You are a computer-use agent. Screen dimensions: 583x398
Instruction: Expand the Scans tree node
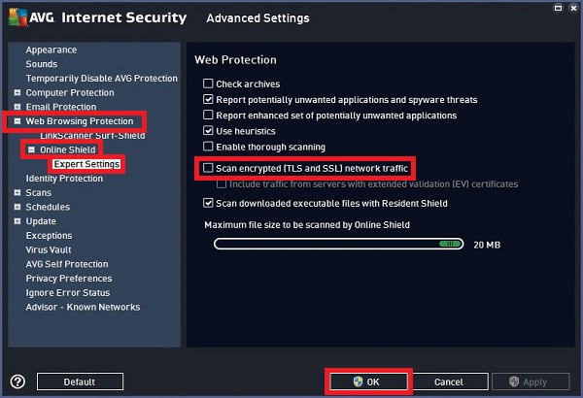click(x=17, y=193)
